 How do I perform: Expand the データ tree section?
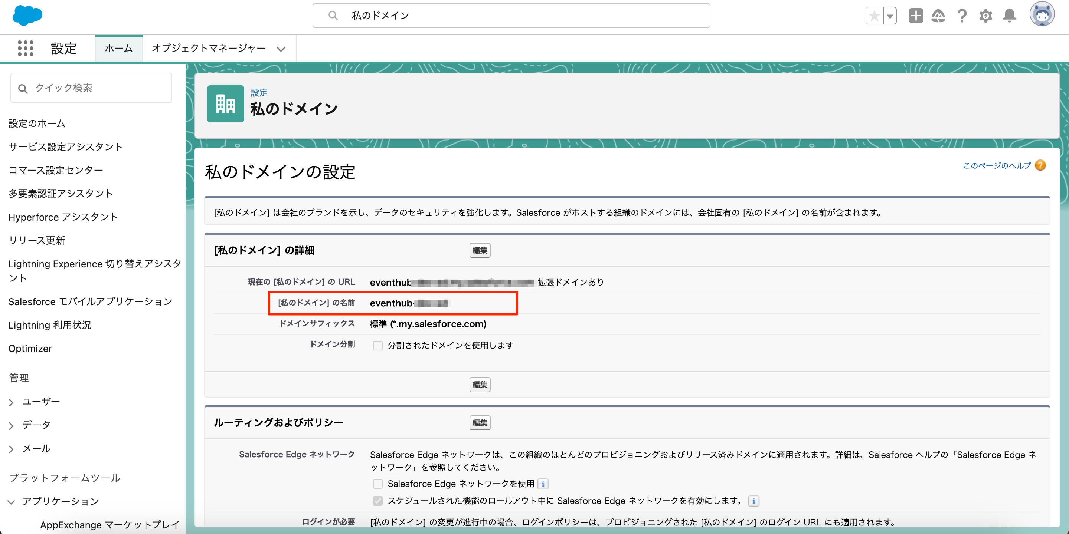11,425
